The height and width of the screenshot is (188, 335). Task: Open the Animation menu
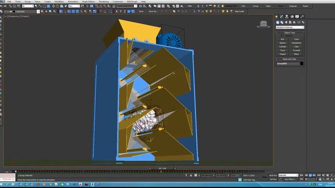coord(73,2)
